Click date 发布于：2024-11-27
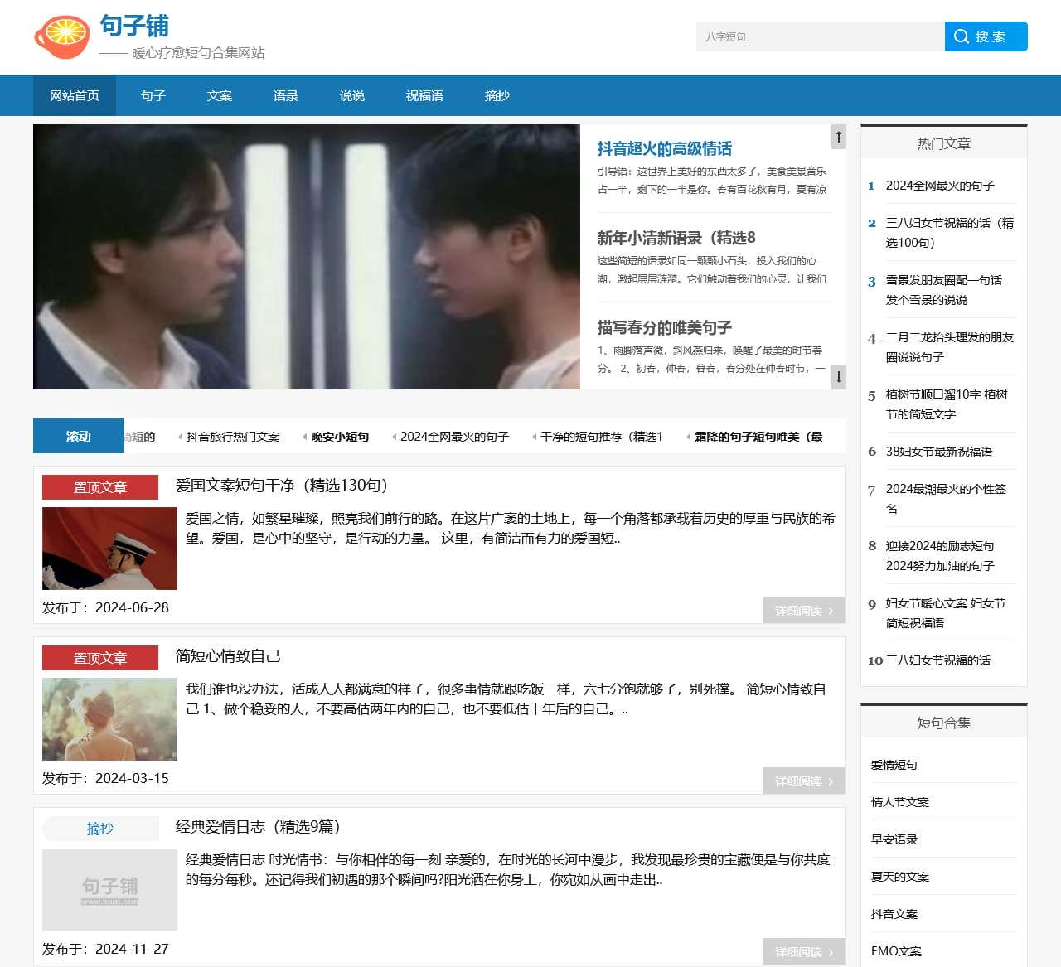This screenshot has height=967, width=1061. click(105, 949)
